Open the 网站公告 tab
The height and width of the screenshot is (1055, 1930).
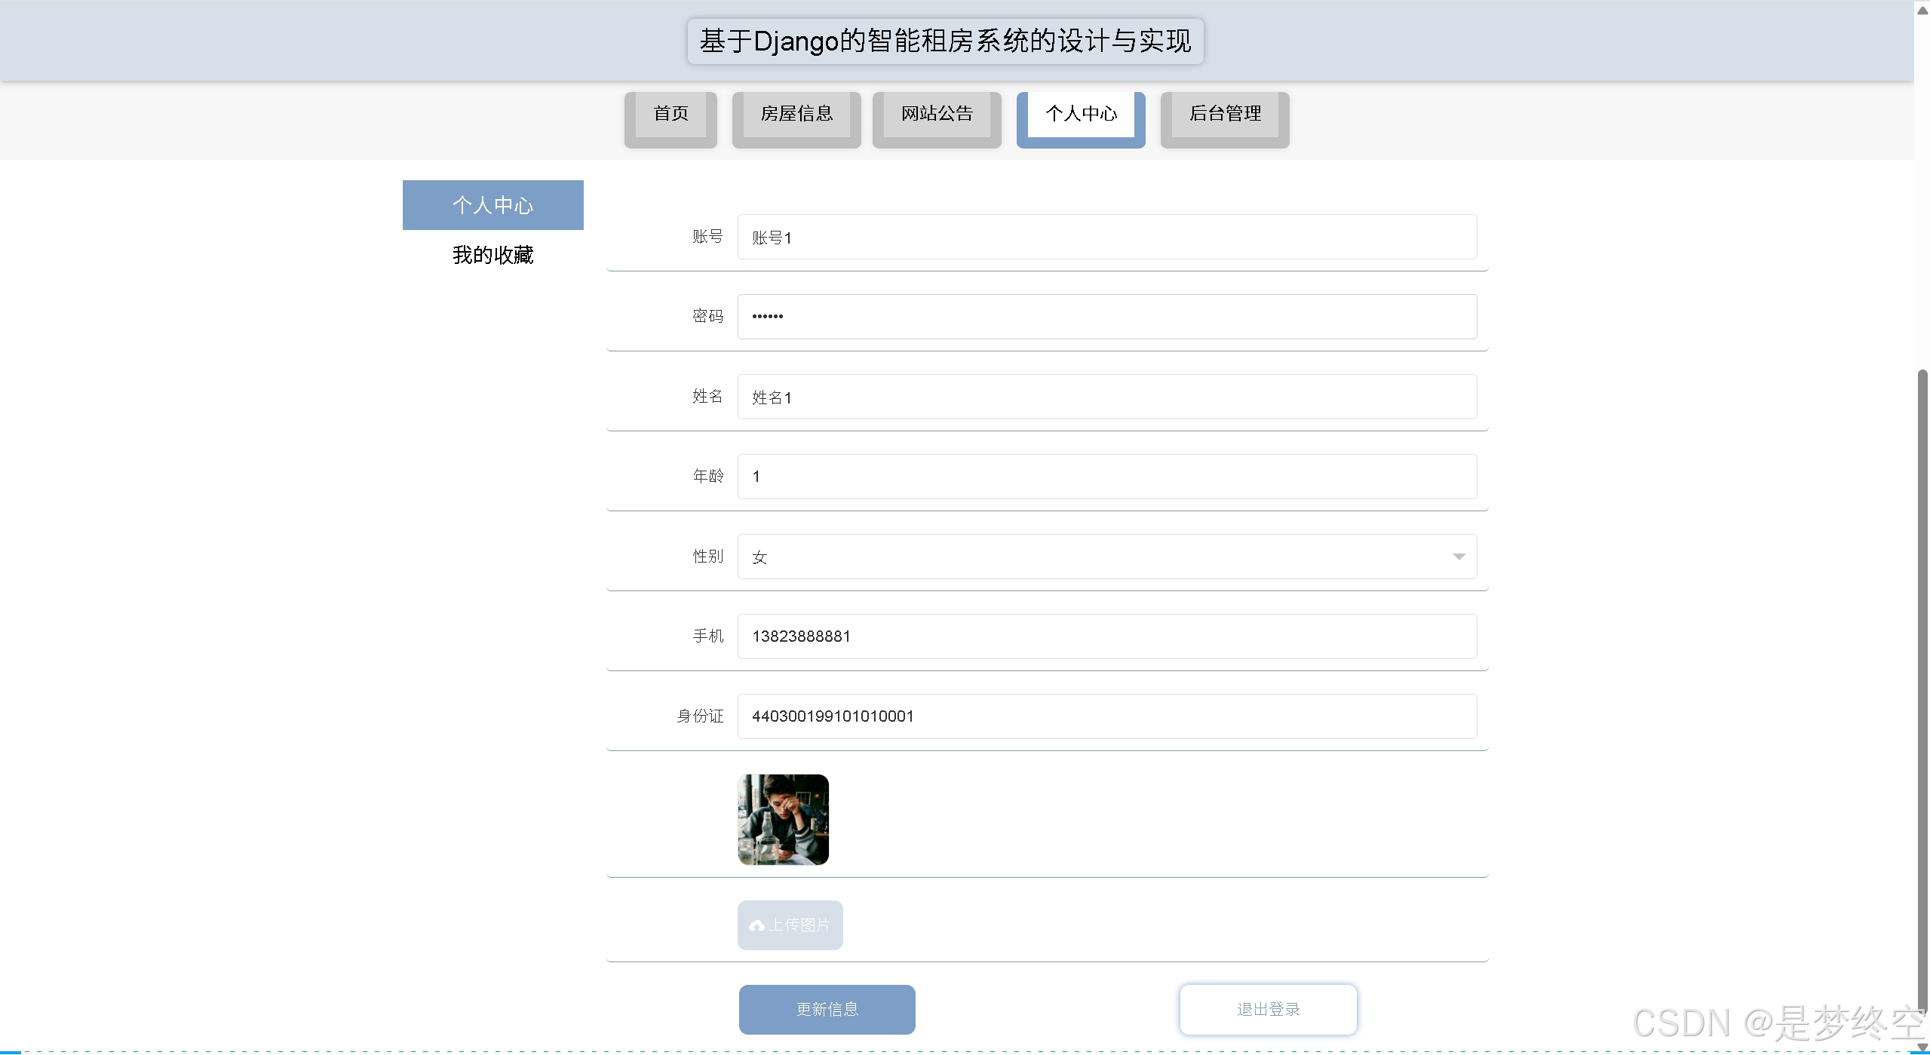pos(936,114)
